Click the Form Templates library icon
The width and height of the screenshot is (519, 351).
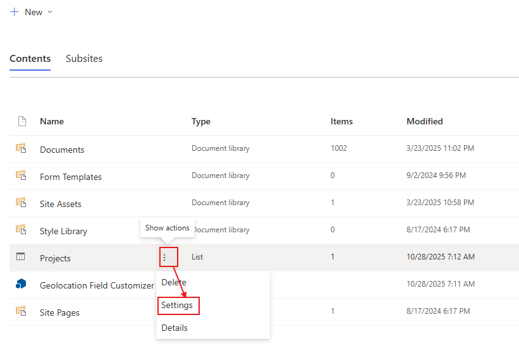point(21,175)
